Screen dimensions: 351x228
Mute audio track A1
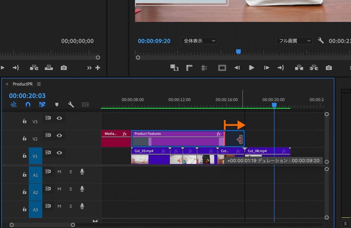pyautogui.click(x=59, y=172)
